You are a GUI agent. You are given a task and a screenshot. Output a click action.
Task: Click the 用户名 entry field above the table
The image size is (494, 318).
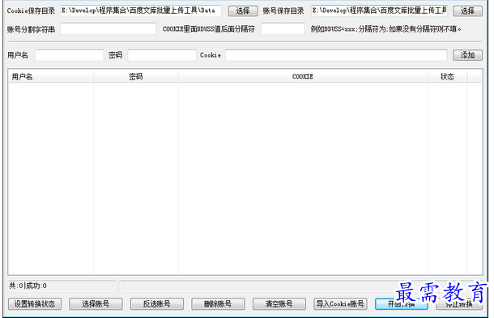click(x=70, y=55)
